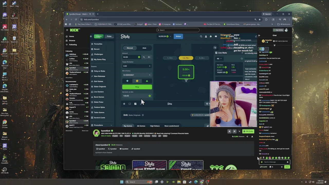Click star bookmark icon in address bar
This screenshot has height=185, width=329.
260,20
